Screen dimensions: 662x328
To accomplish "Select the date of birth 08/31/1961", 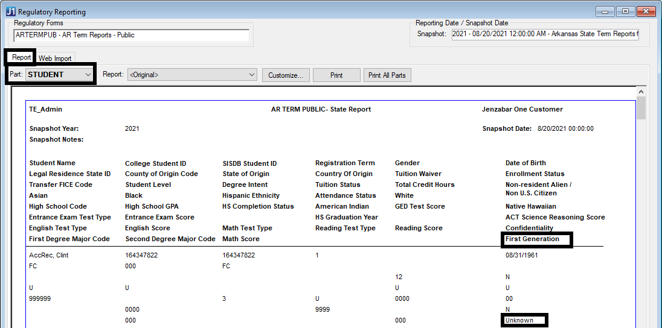I will pyautogui.click(x=521, y=255).
